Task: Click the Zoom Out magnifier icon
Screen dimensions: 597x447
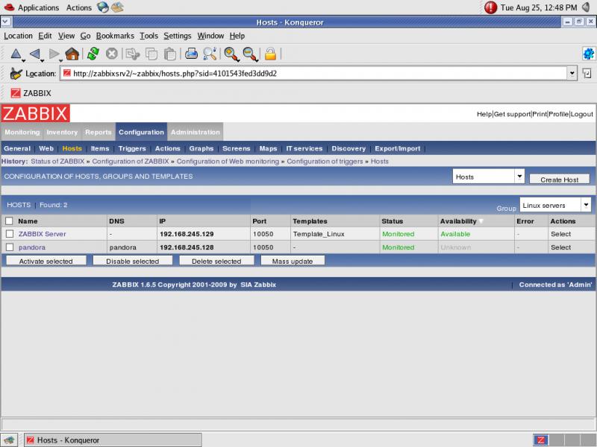Action: tap(250, 54)
